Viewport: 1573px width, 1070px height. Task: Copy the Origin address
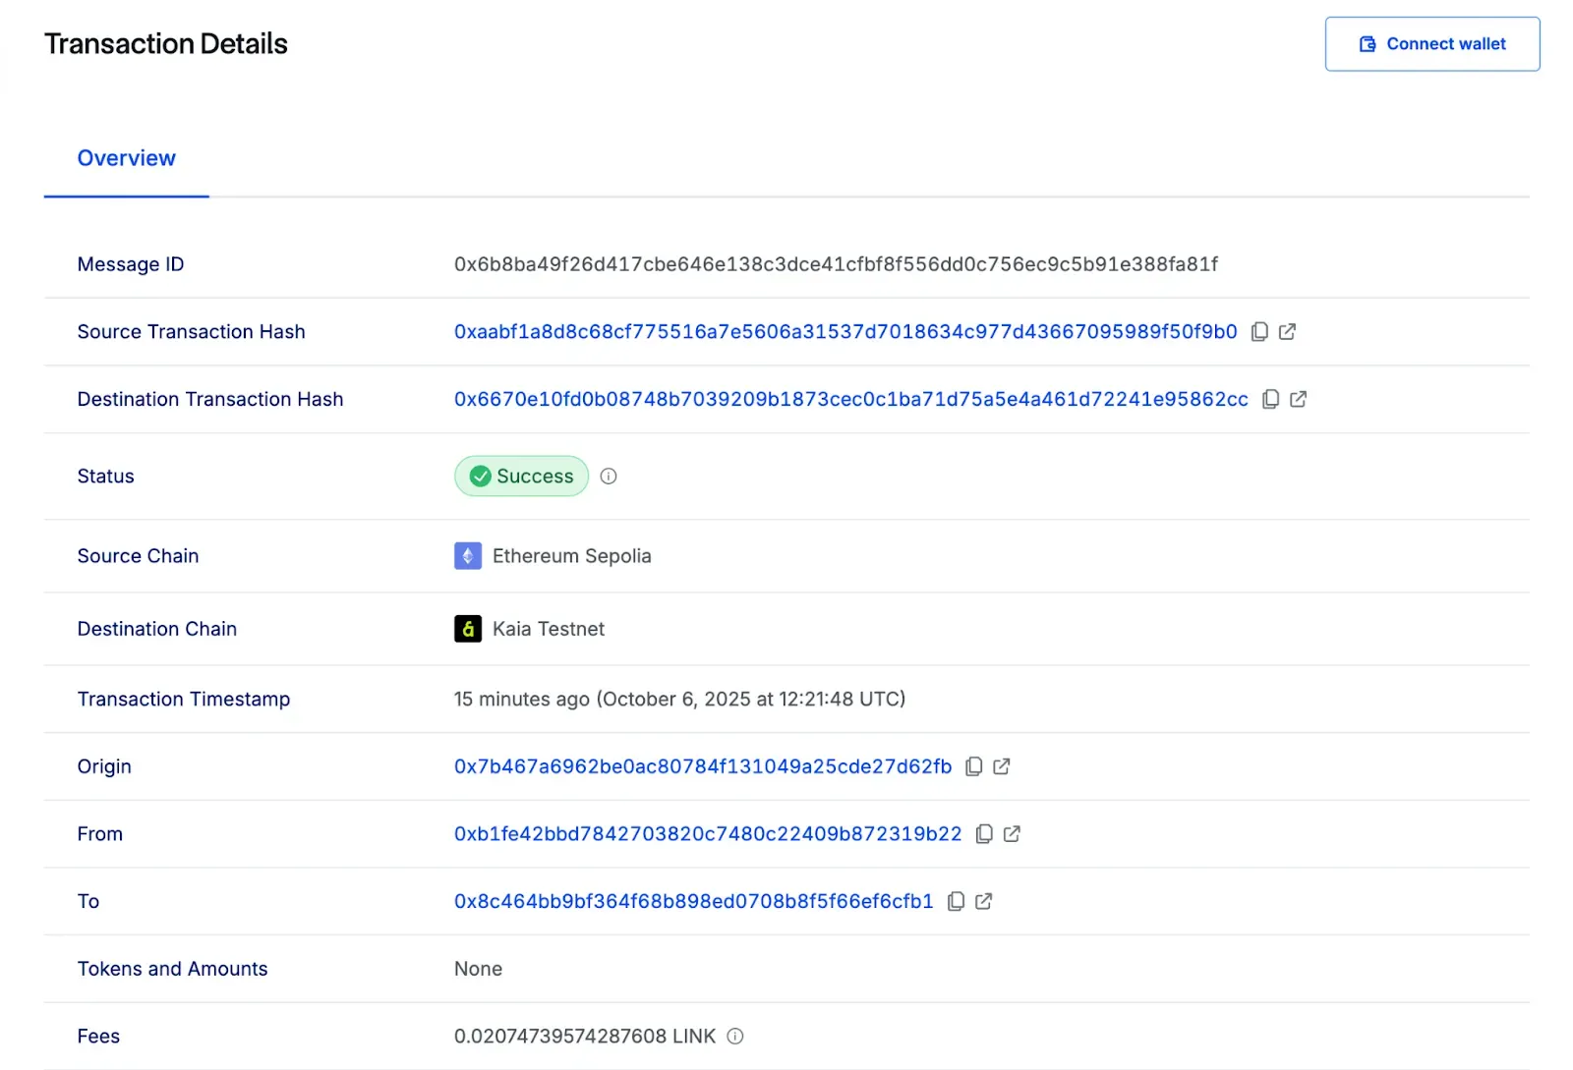973,766
